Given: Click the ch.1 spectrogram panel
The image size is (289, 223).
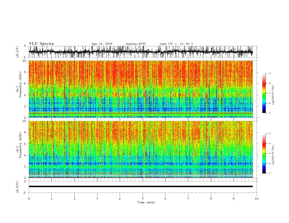Looking at the screenshot, I should pos(140,89).
